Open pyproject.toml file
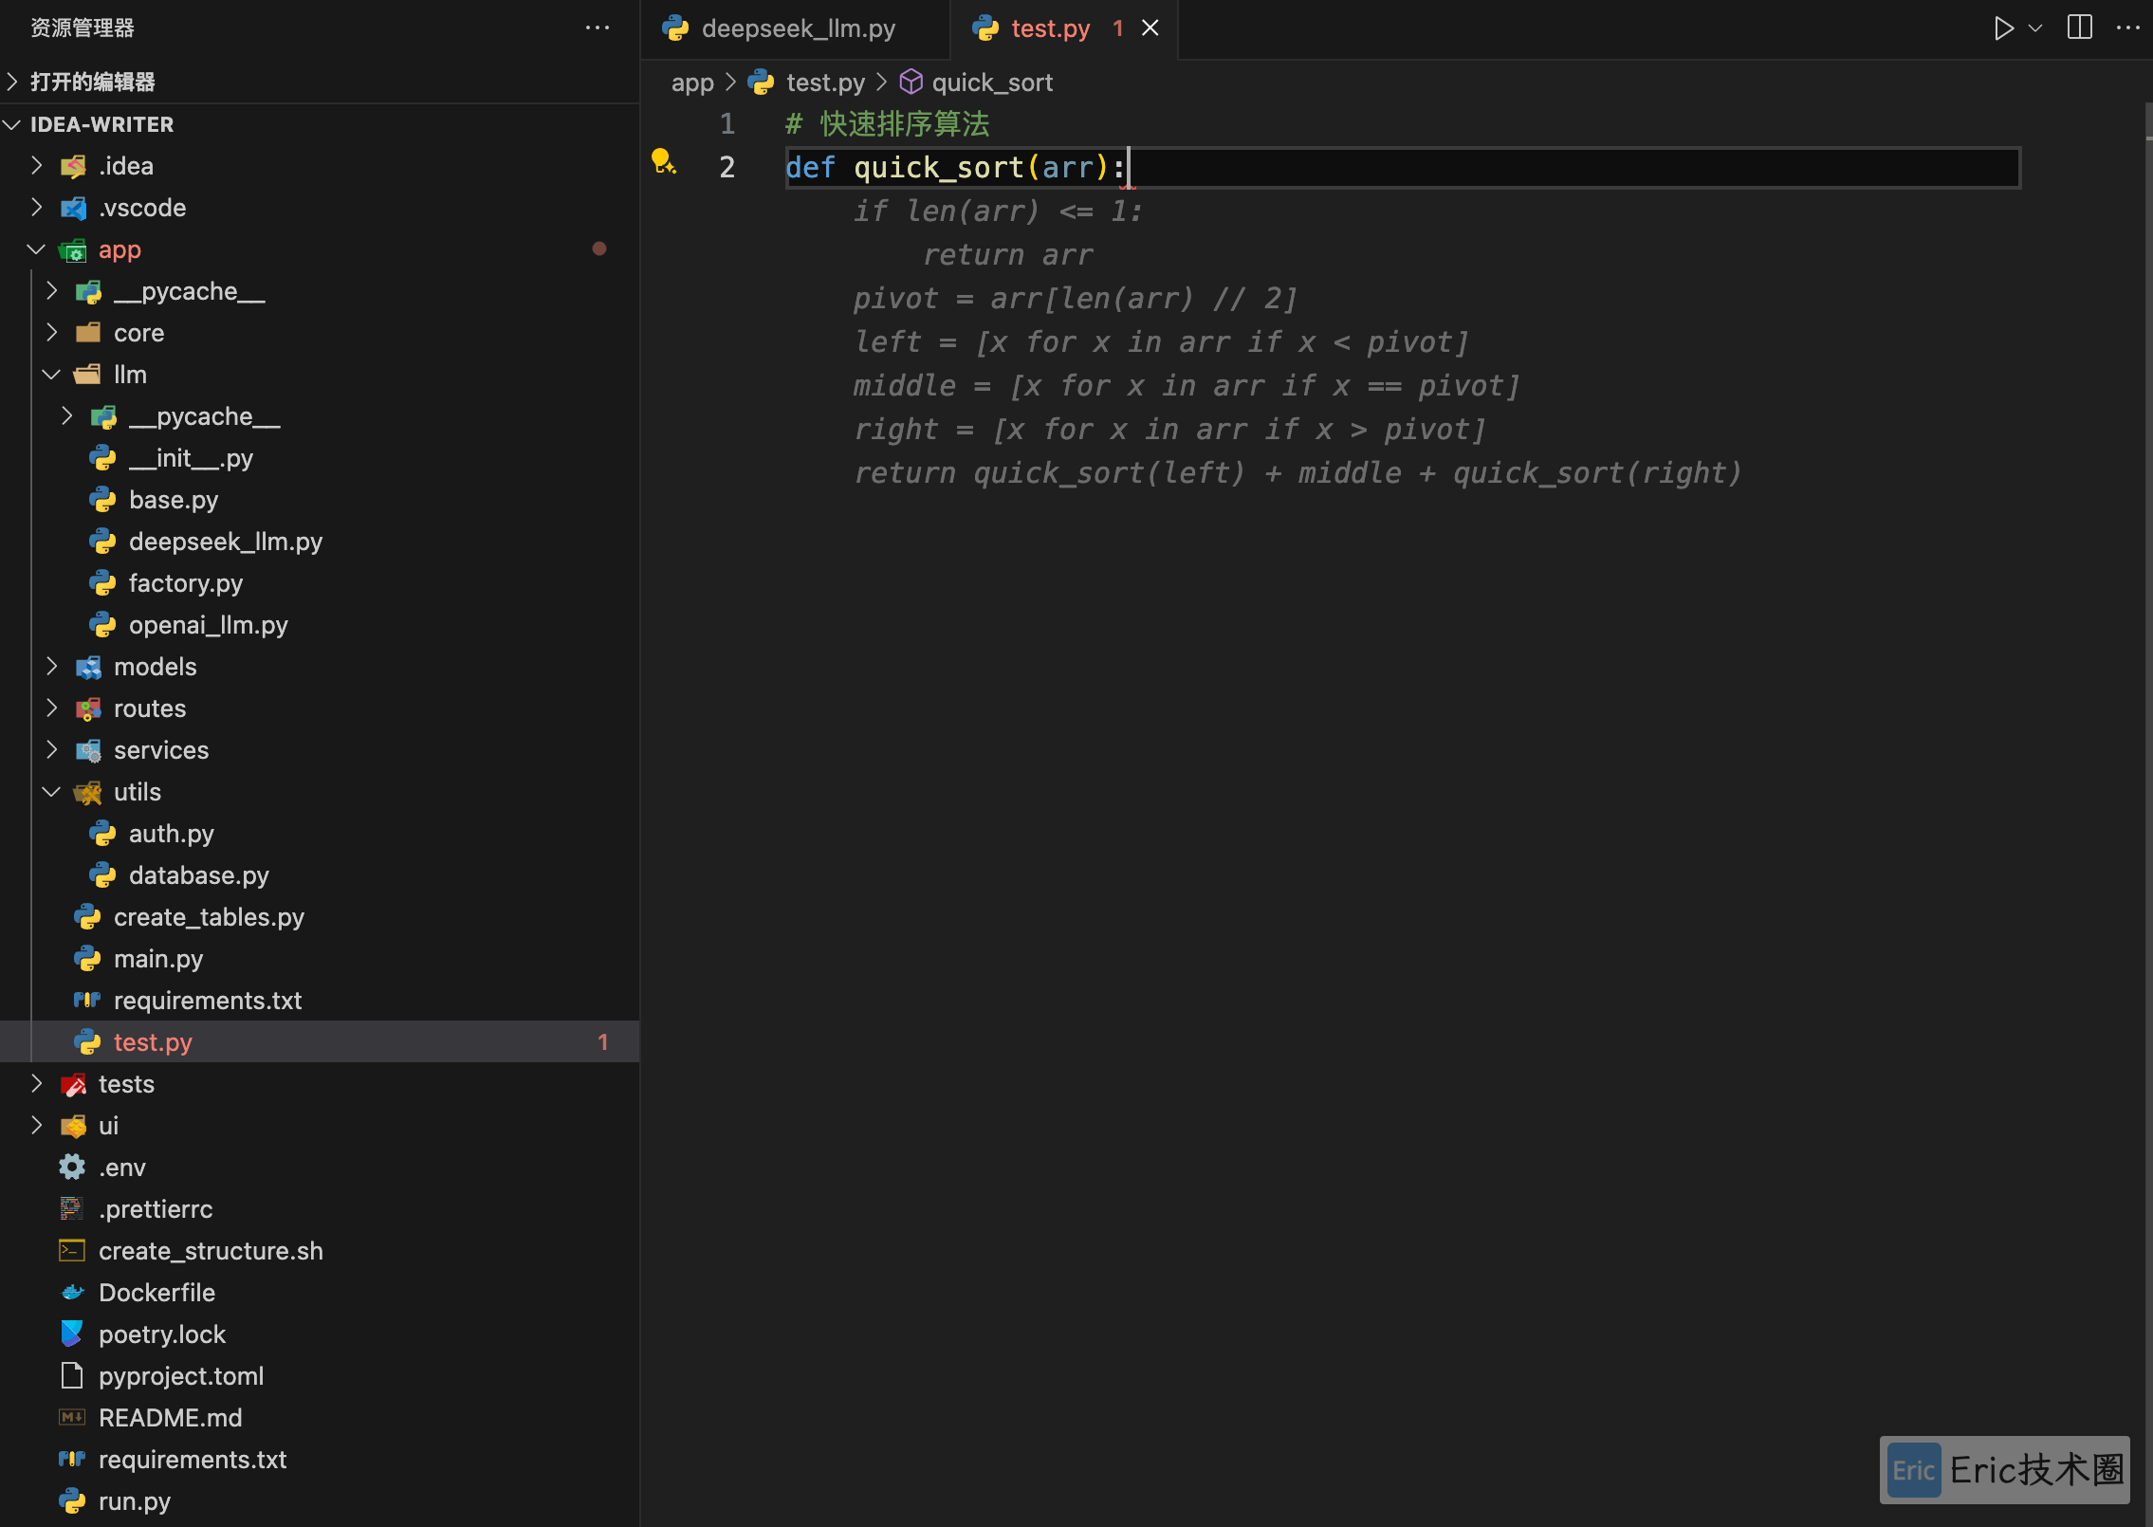 click(320, 1376)
